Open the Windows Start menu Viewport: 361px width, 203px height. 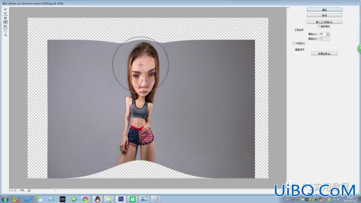5,199
